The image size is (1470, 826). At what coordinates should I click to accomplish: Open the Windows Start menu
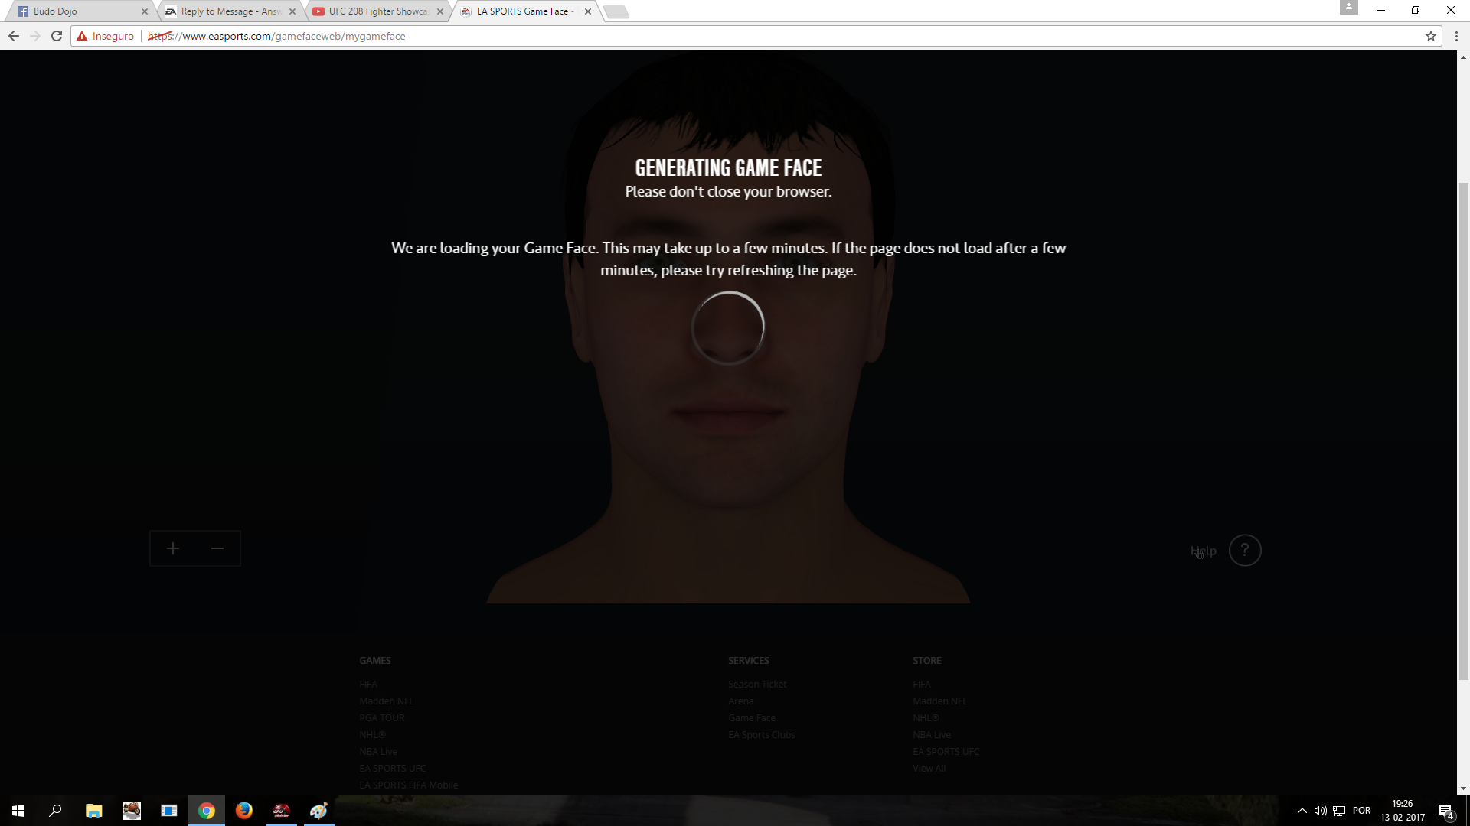(18, 811)
